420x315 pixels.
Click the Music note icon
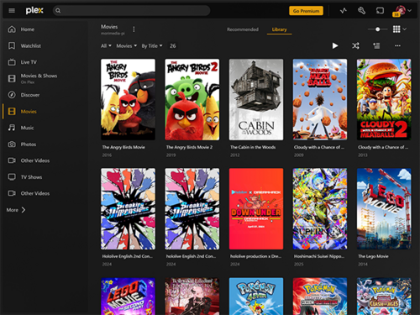(x=12, y=128)
